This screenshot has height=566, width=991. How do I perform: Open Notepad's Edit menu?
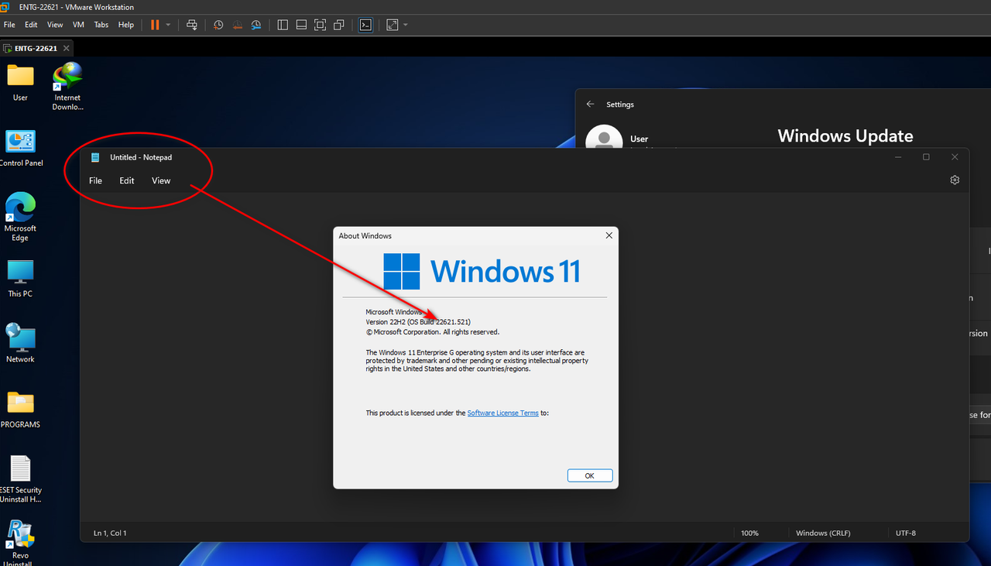tap(127, 180)
